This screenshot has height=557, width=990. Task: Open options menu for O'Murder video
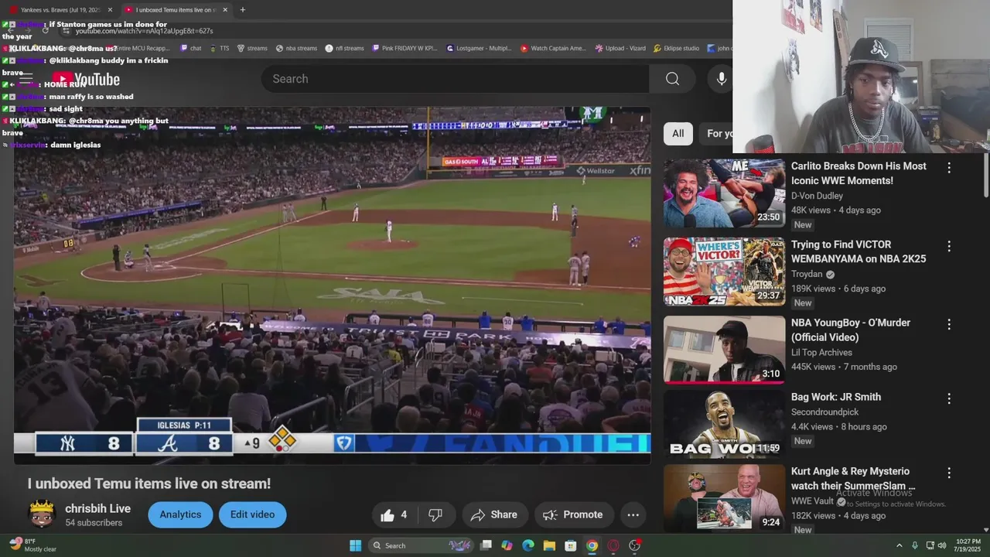pos(949,324)
